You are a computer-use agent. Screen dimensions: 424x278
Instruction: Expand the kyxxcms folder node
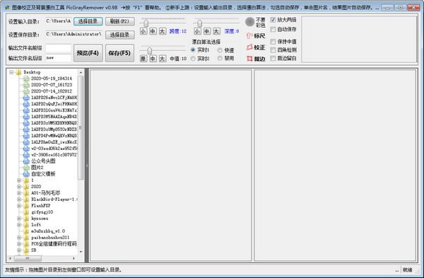[19, 219]
